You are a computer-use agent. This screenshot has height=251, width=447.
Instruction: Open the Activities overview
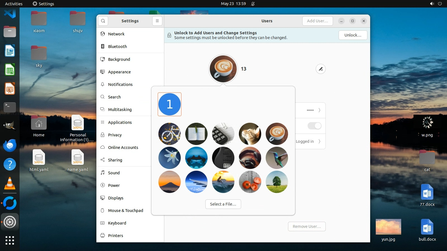click(14, 4)
